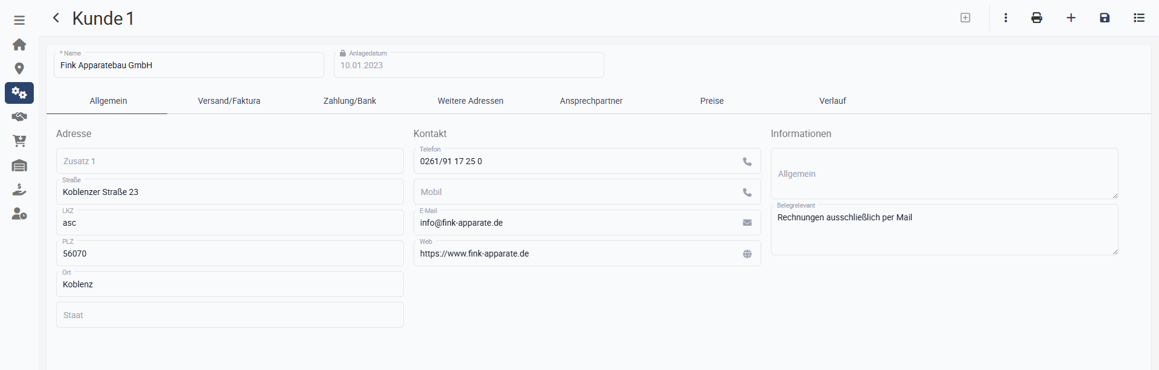
Task: Go to the home page icon
Action: 19,45
